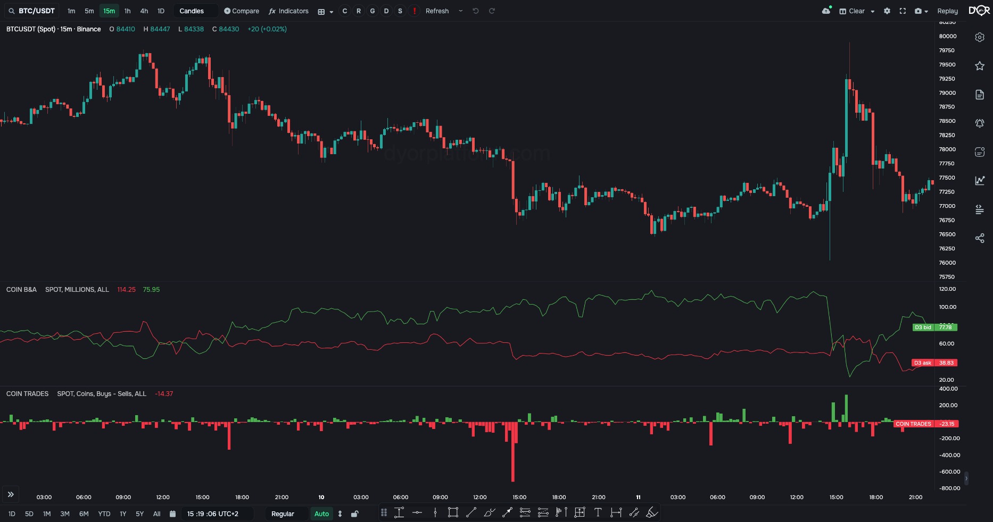Image resolution: width=993 pixels, height=522 pixels.
Task: Open the share icon in right sidebar
Action: tap(980, 238)
